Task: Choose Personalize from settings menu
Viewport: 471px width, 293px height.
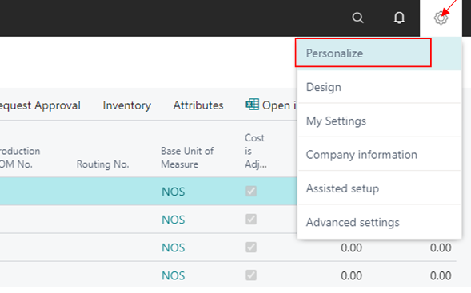Action: click(379, 53)
